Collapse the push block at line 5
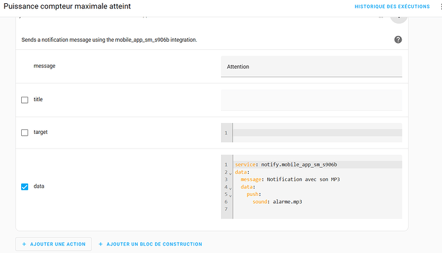442x253 pixels. point(231,195)
